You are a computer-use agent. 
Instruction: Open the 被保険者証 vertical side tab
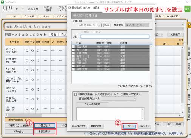coord(189,112)
